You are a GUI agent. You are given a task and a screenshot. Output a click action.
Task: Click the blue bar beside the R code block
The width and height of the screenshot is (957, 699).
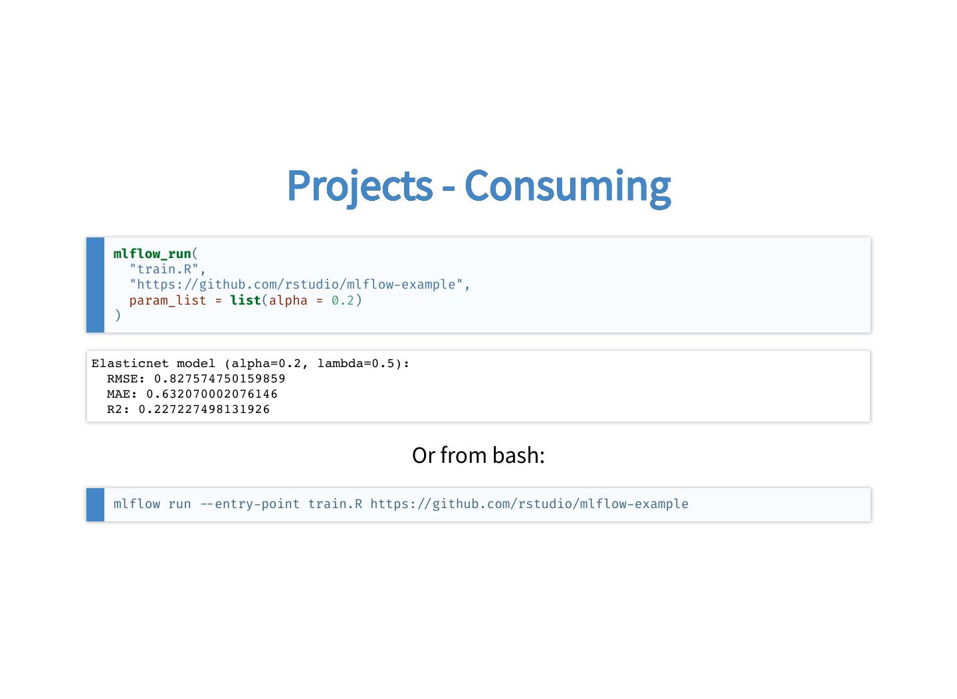click(95, 285)
